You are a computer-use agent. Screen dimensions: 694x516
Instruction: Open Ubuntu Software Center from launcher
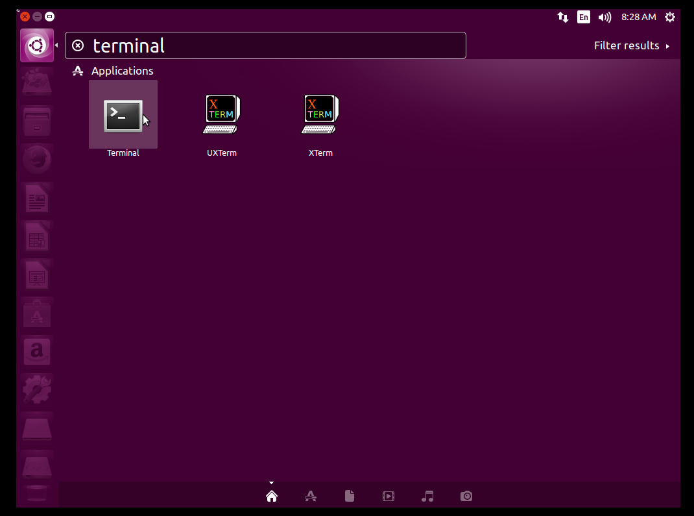[37, 313]
